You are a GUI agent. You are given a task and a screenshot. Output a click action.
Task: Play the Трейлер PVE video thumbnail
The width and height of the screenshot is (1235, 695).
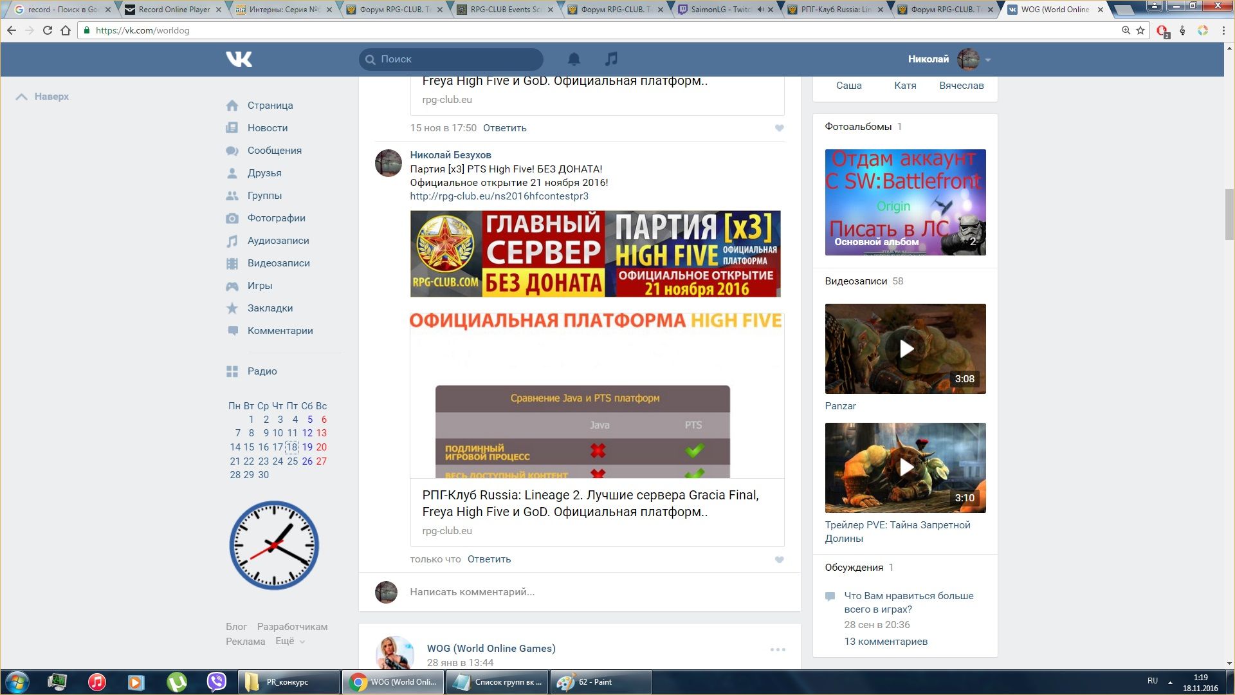click(x=905, y=468)
